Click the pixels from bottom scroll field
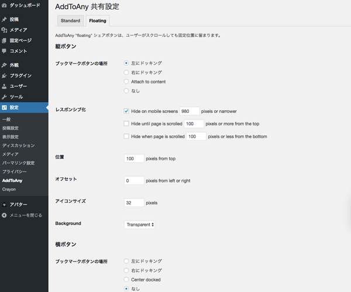This screenshot has width=351, height=292. [x=196, y=136]
